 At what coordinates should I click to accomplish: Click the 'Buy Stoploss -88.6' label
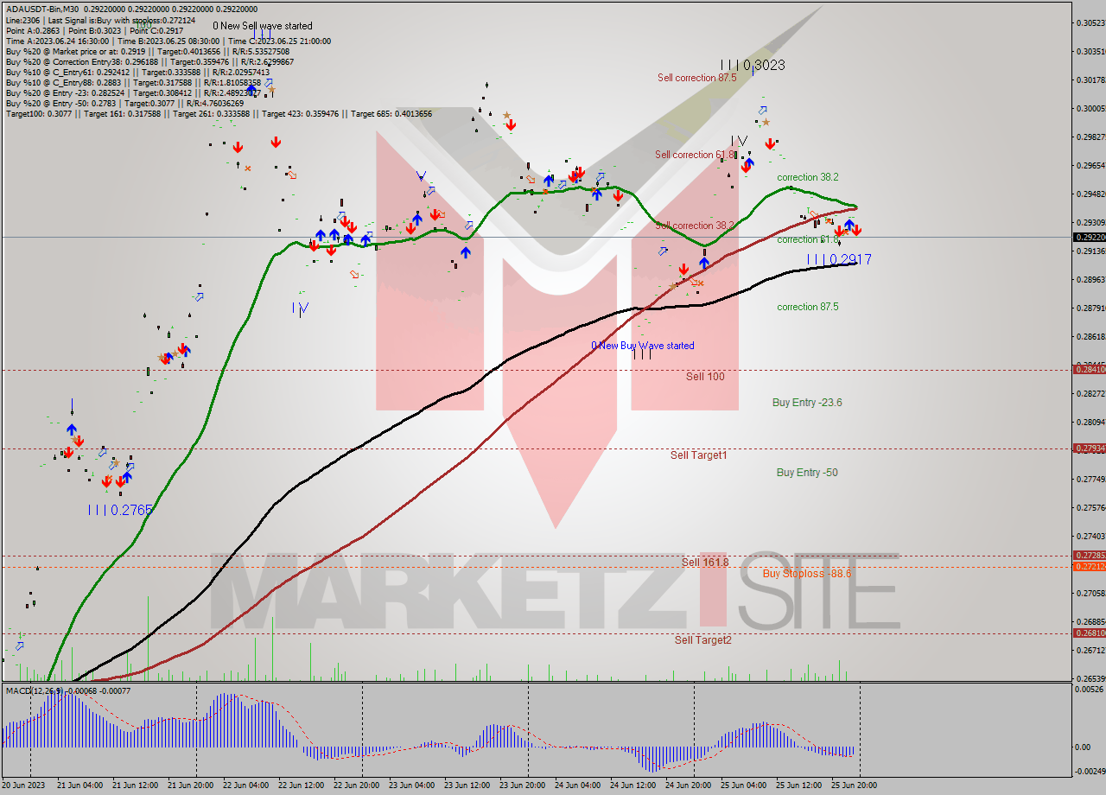click(807, 574)
